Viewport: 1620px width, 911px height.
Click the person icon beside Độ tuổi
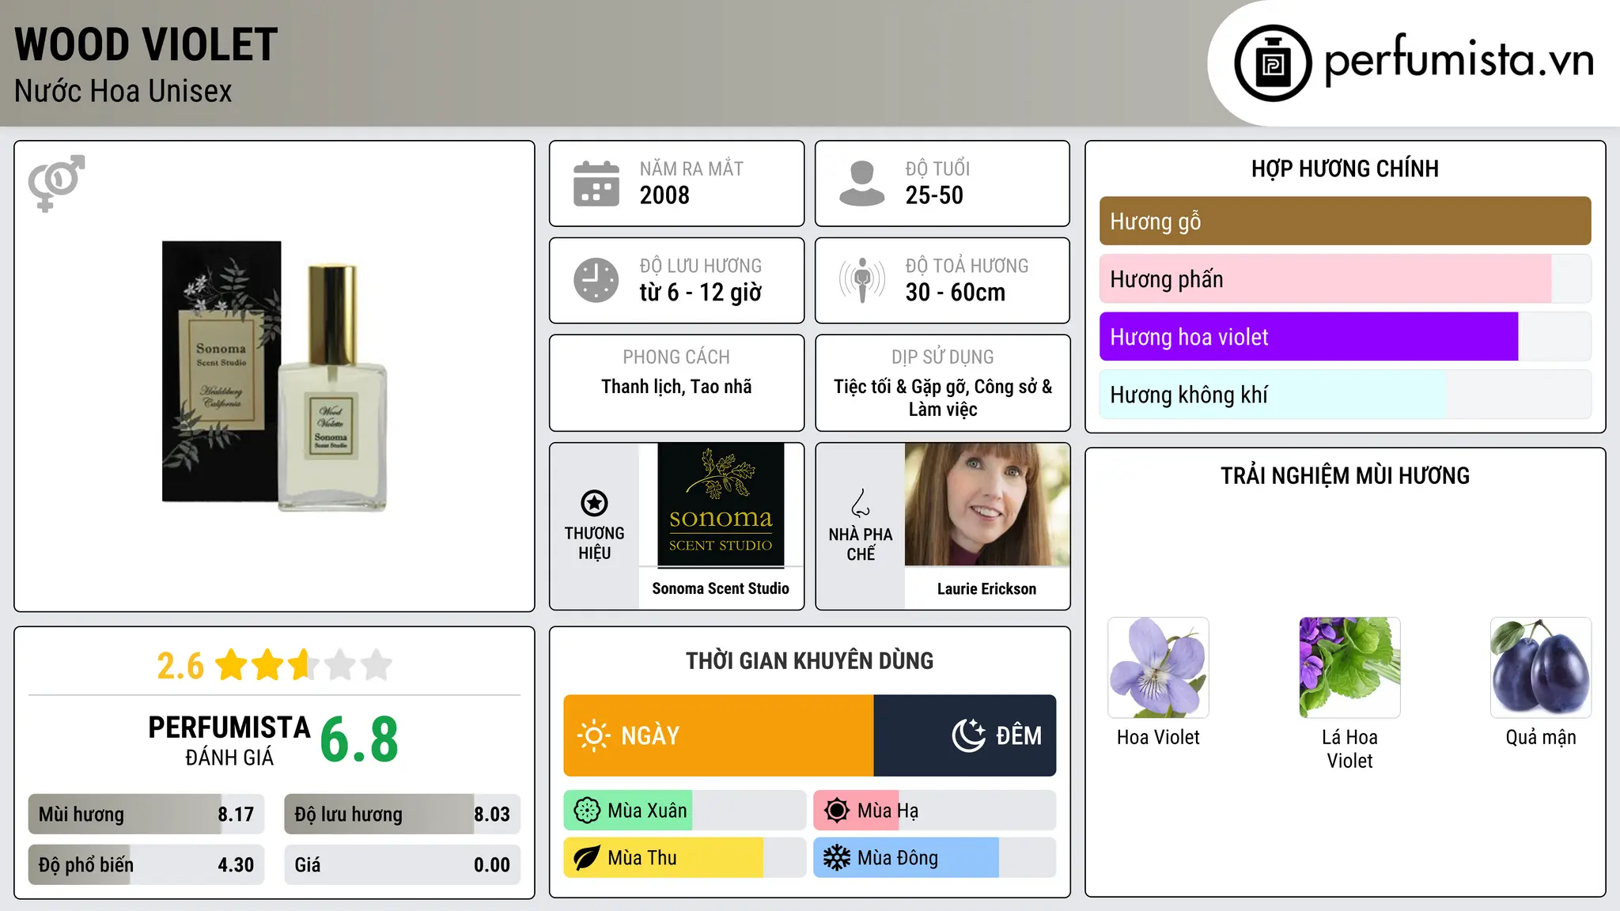tap(862, 183)
